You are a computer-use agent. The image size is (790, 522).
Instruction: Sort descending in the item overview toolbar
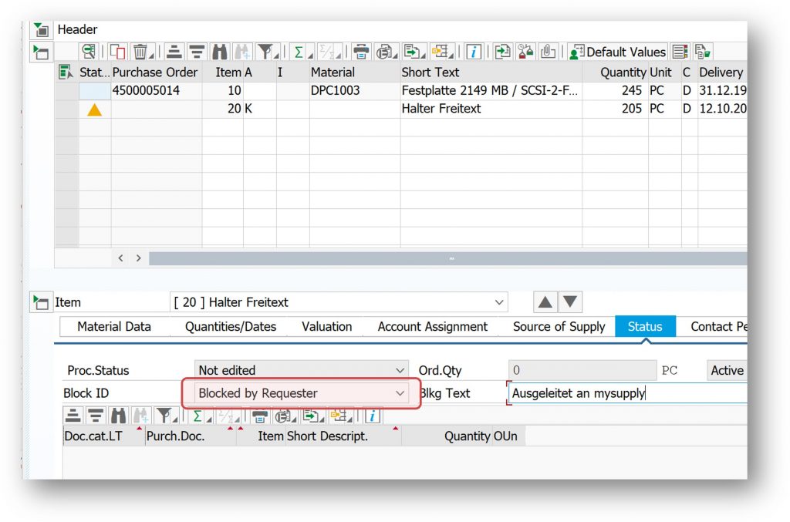pos(197,52)
